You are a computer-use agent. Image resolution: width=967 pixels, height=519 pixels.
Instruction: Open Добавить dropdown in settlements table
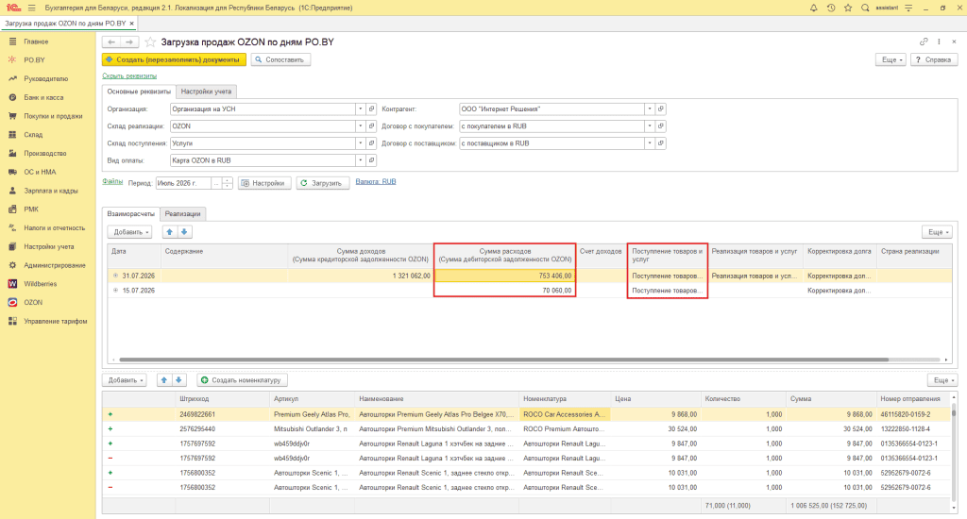click(x=129, y=232)
